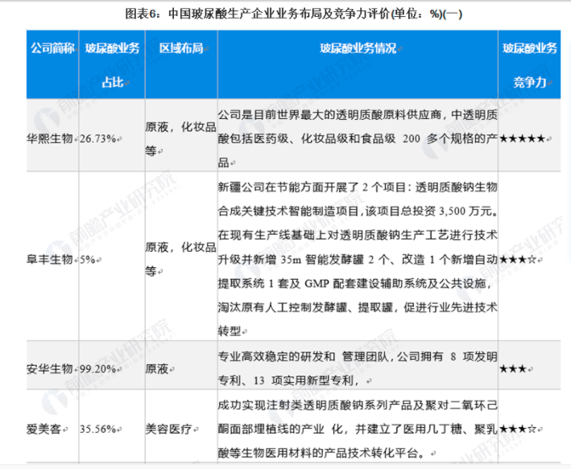Select the 玻尿酸业务占比 column header

click(x=112, y=65)
